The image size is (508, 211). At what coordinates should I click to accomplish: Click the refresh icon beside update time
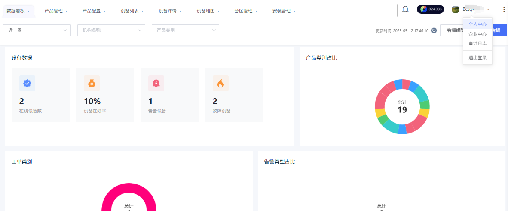434,30
